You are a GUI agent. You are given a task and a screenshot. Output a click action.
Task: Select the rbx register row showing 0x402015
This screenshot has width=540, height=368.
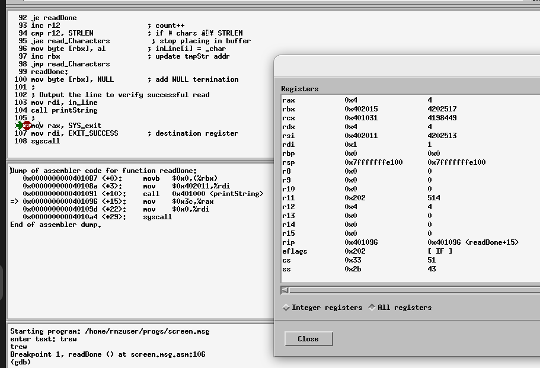pyautogui.click(x=411, y=109)
